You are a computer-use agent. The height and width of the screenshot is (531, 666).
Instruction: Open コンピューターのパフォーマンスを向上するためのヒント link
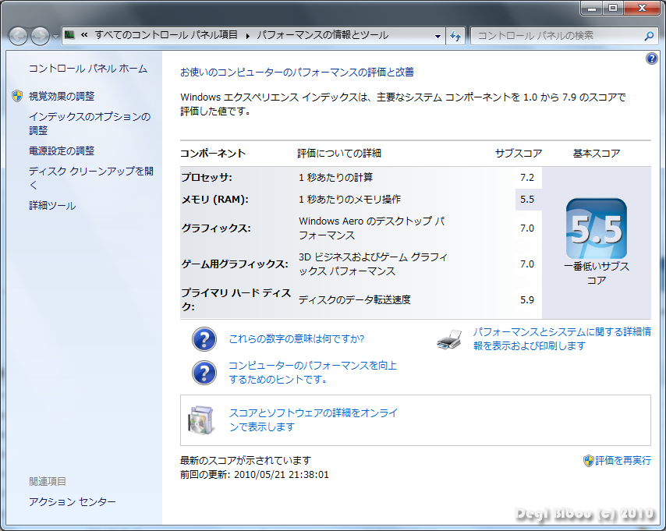[x=313, y=372]
